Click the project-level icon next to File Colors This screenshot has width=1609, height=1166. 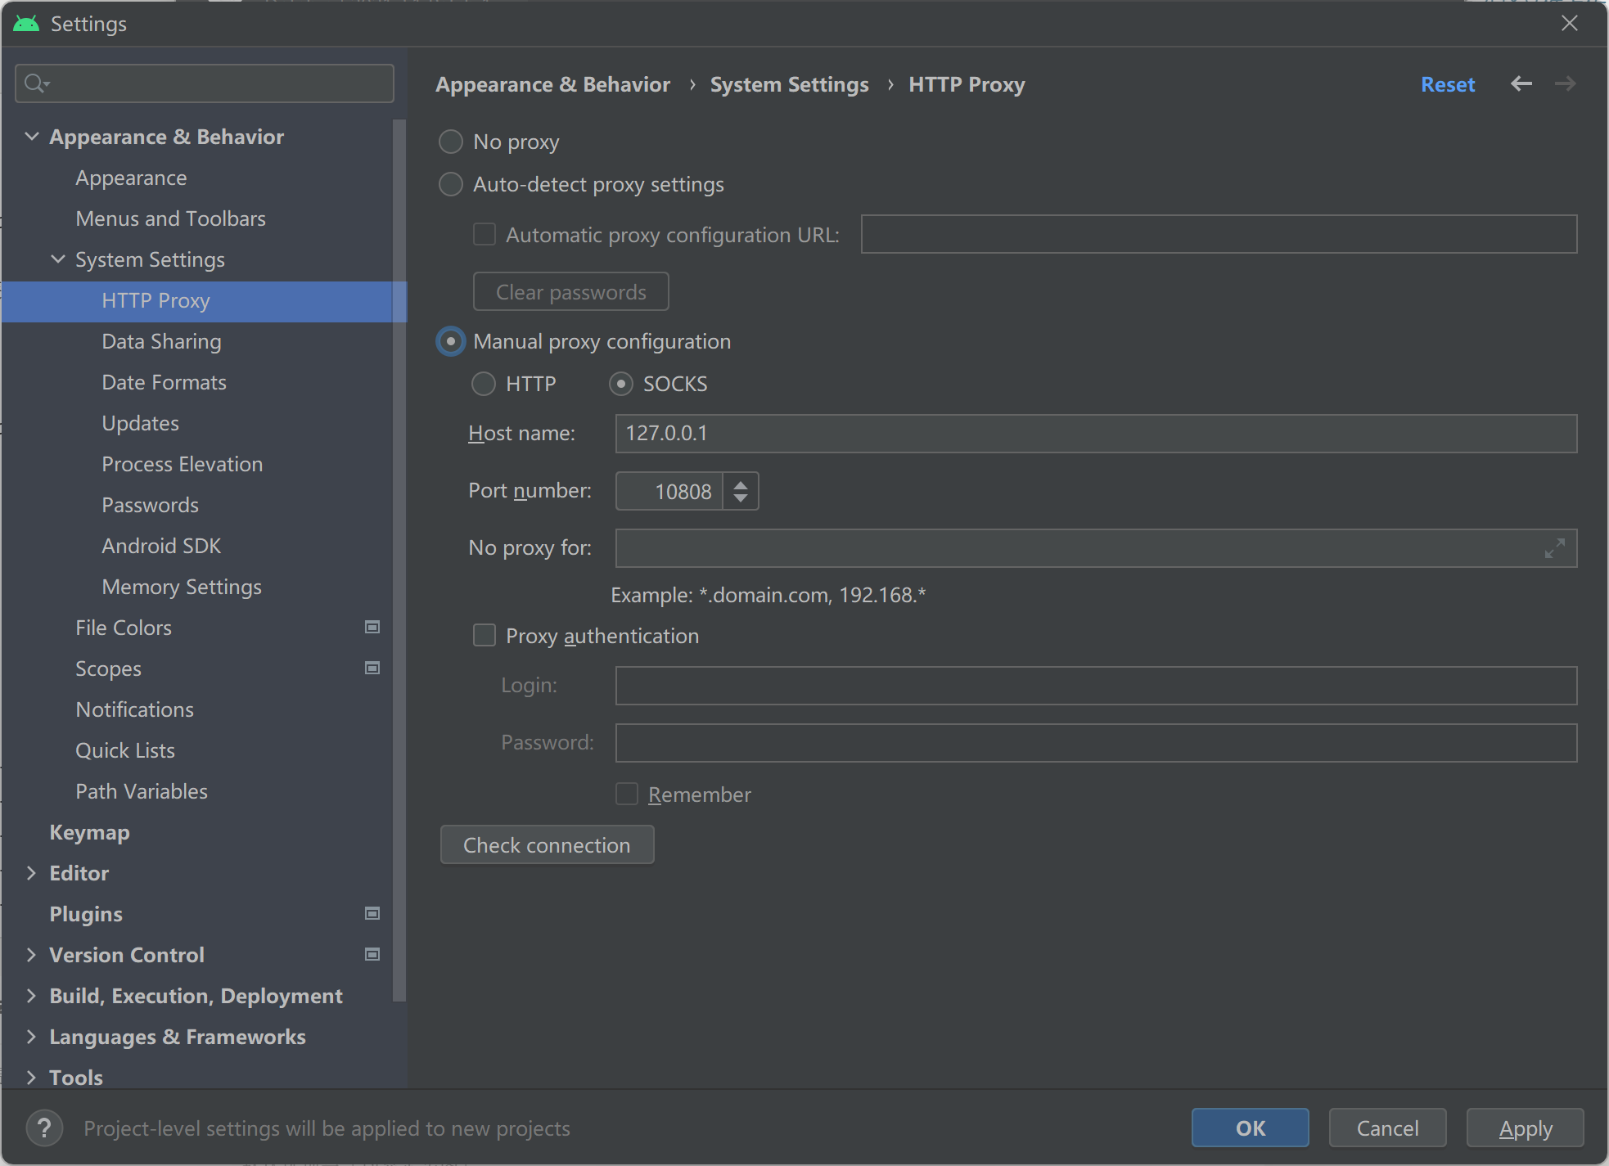(x=372, y=627)
